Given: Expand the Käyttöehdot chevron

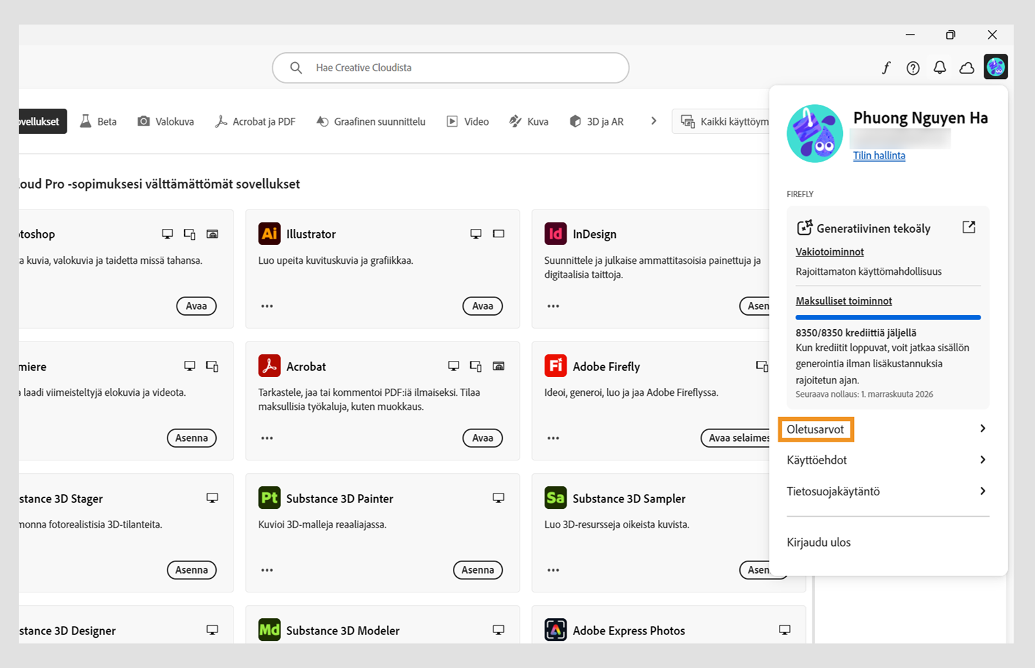Looking at the screenshot, I should tap(983, 460).
